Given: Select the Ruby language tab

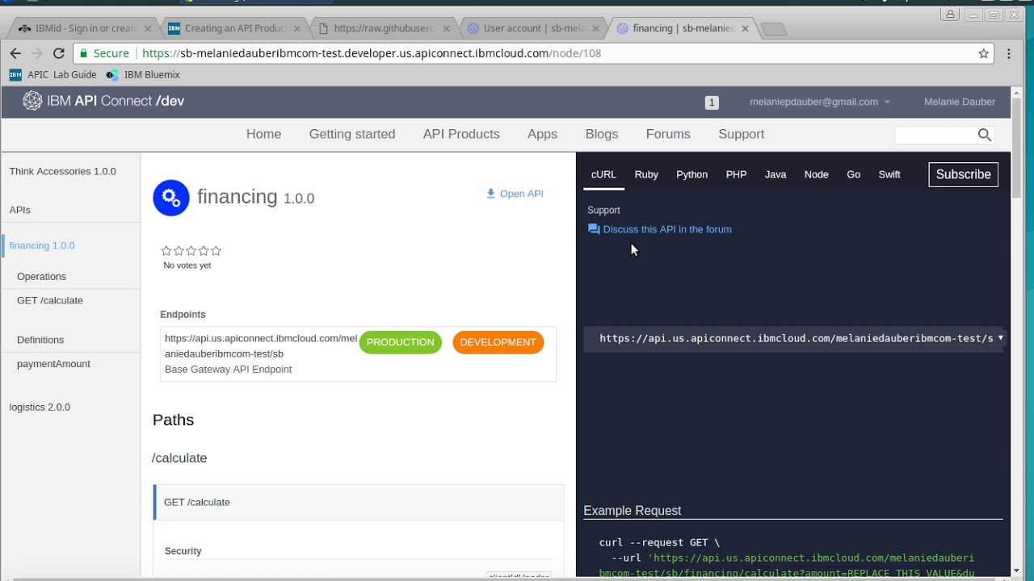Looking at the screenshot, I should [646, 174].
